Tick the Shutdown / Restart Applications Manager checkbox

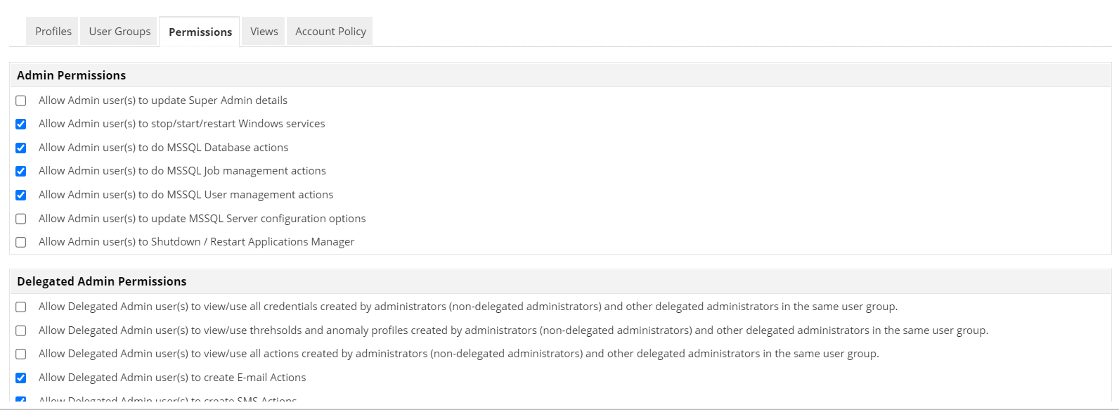[x=21, y=243]
